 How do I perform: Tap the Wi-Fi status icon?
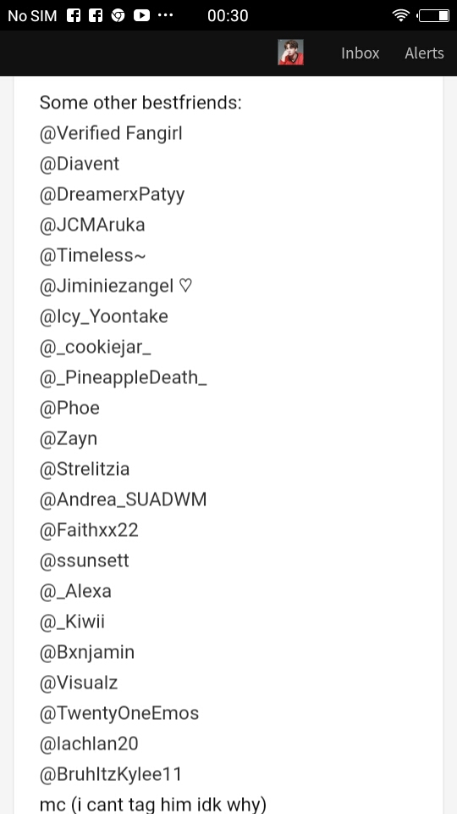tap(401, 15)
